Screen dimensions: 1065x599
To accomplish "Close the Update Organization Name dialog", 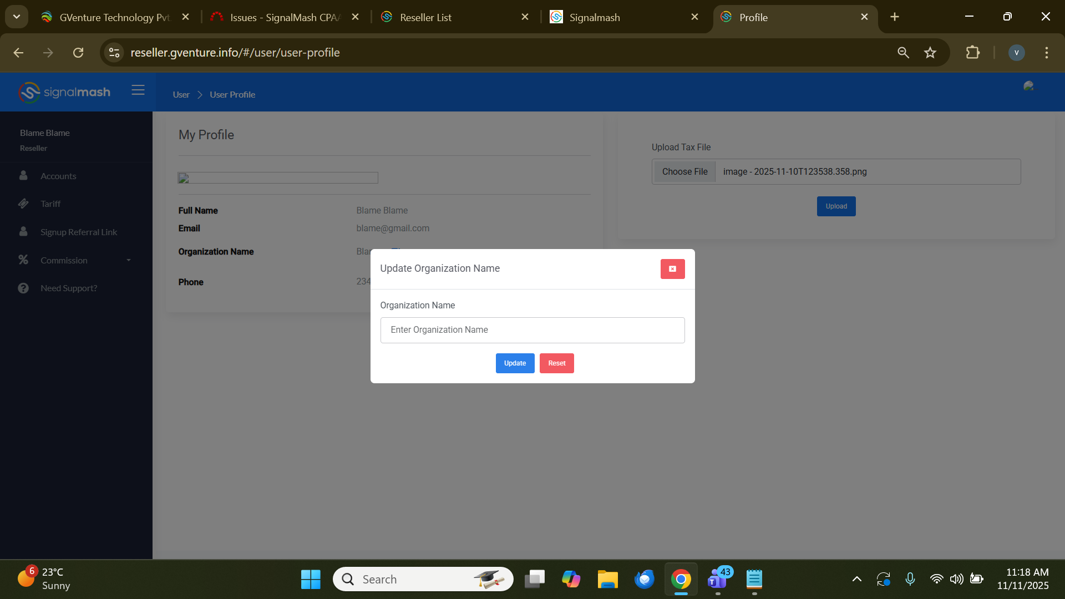I will click(672, 269).
